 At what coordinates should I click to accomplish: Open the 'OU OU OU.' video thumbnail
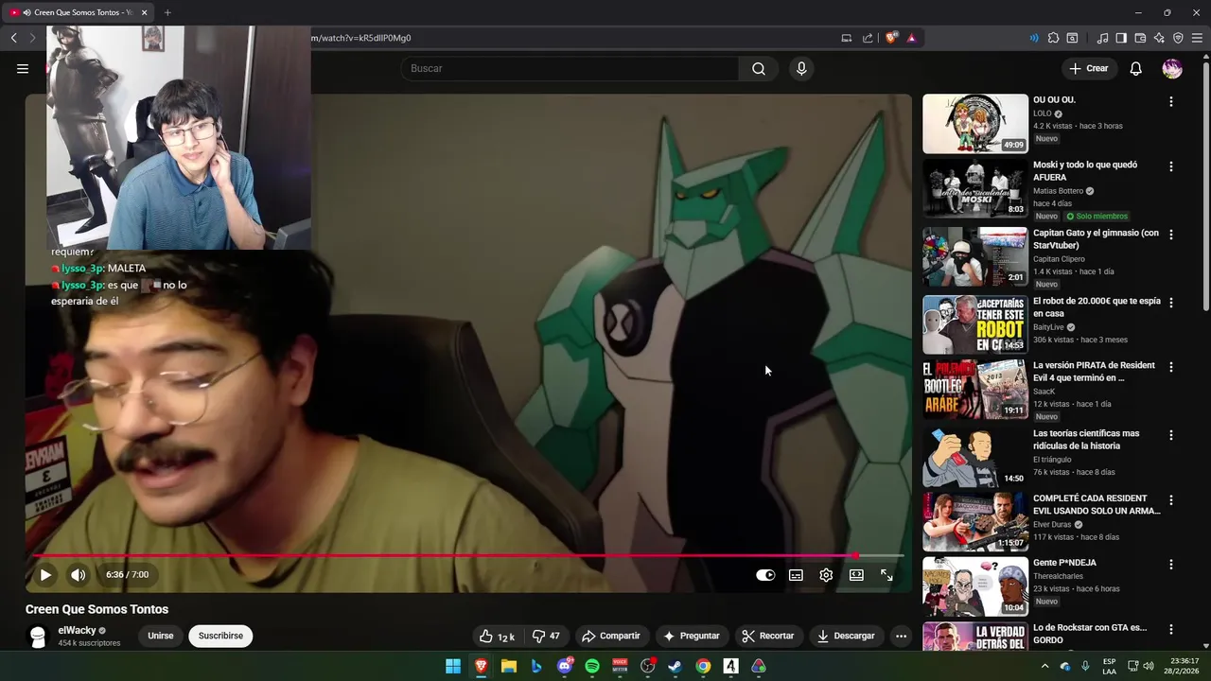pyautogui.click(x=975, y=123)
